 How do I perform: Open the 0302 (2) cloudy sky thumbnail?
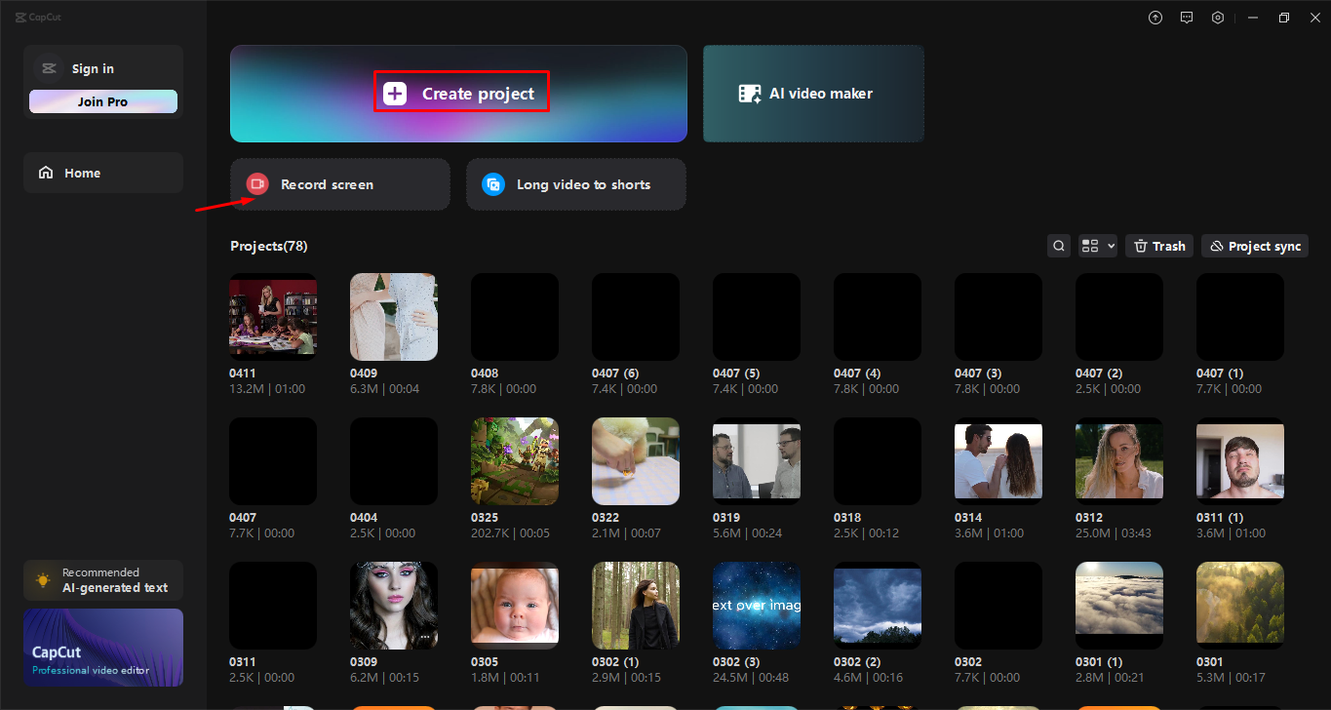click(878, 606)
